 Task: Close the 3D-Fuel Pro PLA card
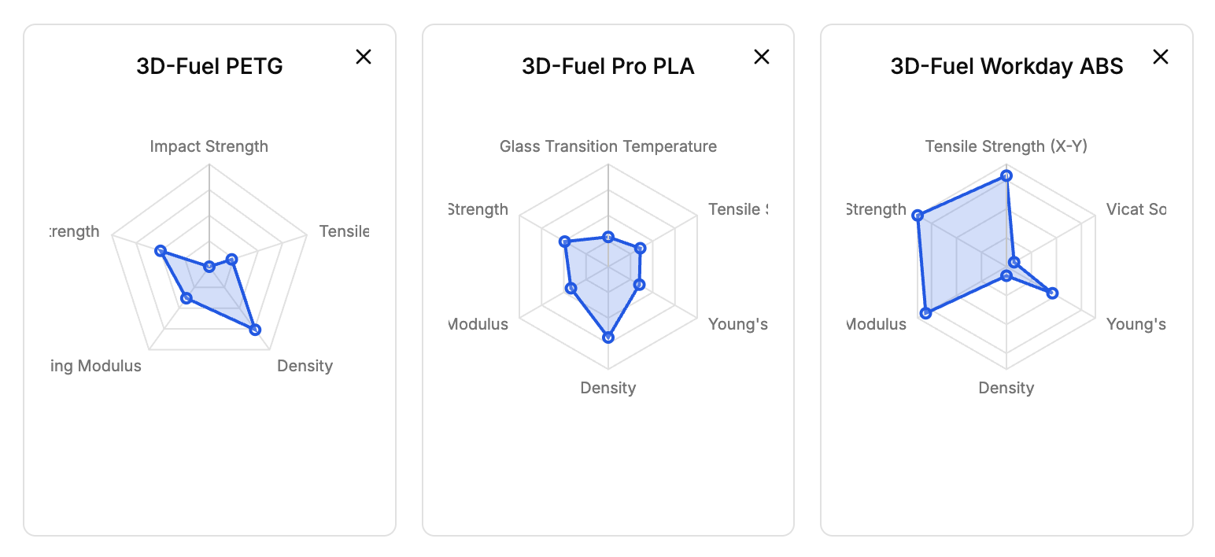pos(762,57)
